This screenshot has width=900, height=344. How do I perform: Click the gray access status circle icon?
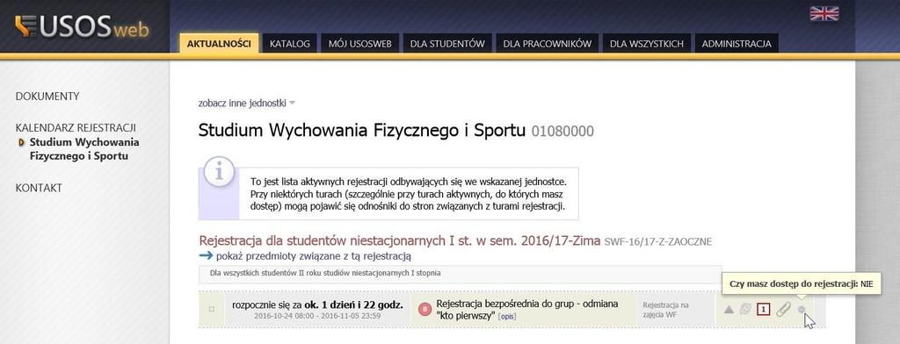[x=802, y=310]
